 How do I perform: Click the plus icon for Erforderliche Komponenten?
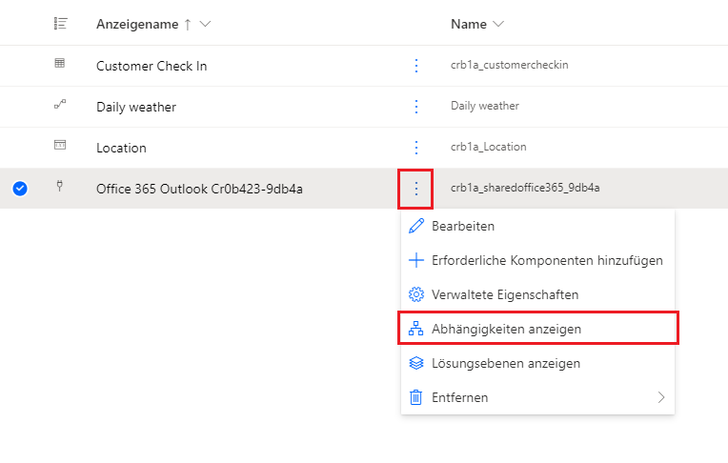416,260
